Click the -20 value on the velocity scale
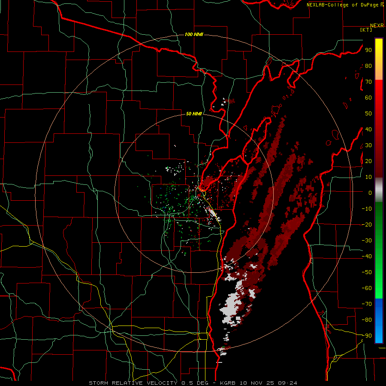 pyautogui.click(x=367, y=224)
